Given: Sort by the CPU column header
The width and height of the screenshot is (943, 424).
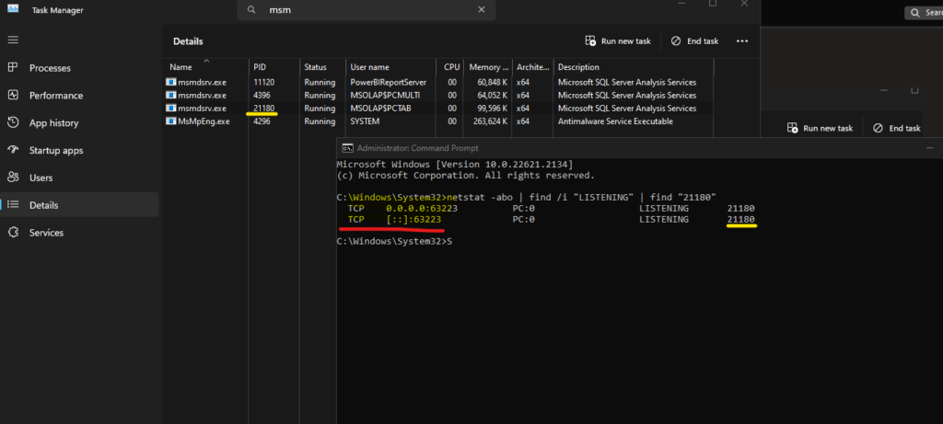Looking at the screenshot, I should [450, 66].
